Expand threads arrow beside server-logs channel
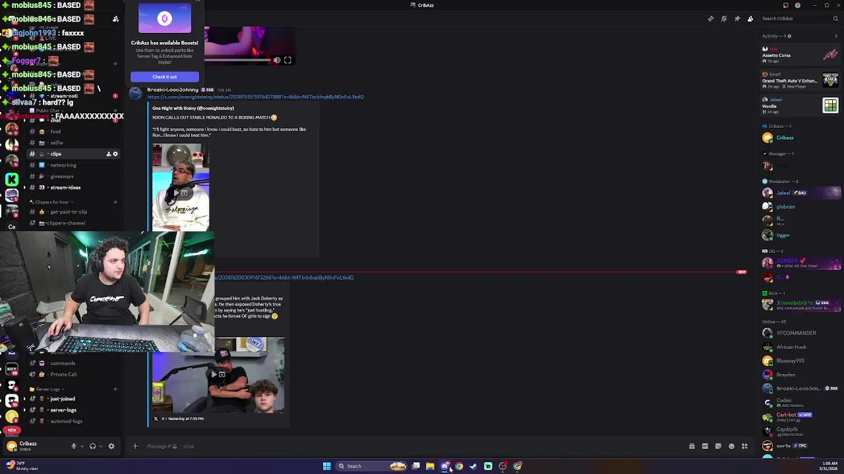Screen dimensions: 844x474 [x=24, y=410]
